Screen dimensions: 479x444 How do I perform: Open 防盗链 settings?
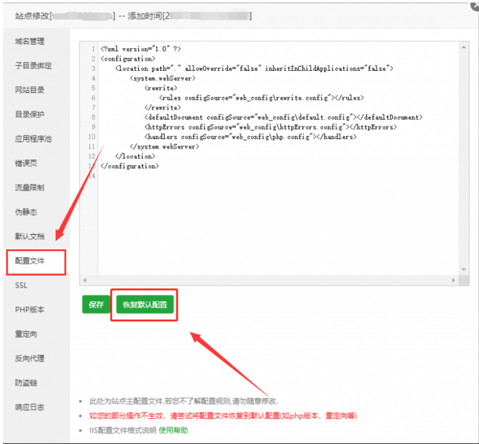26,383
